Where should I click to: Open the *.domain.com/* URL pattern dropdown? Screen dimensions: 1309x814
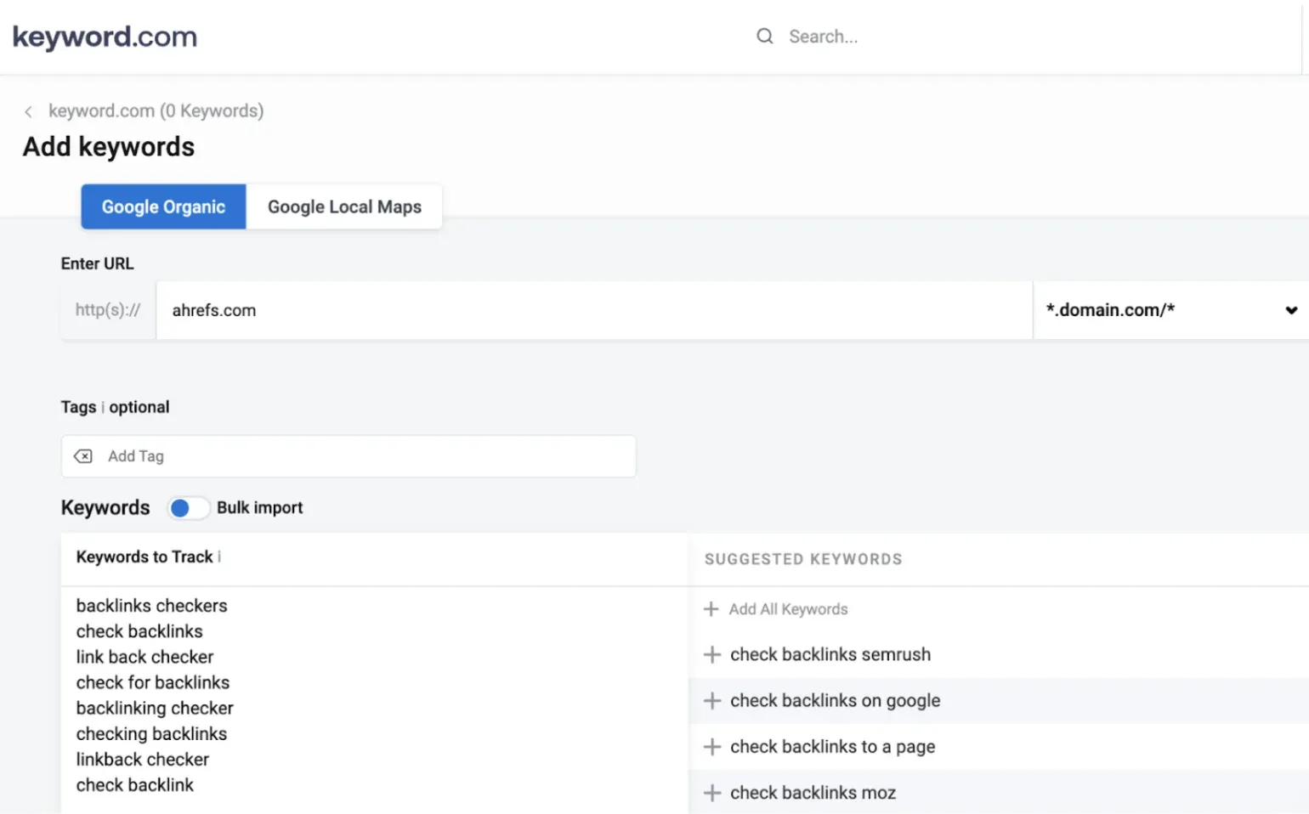1292,310
